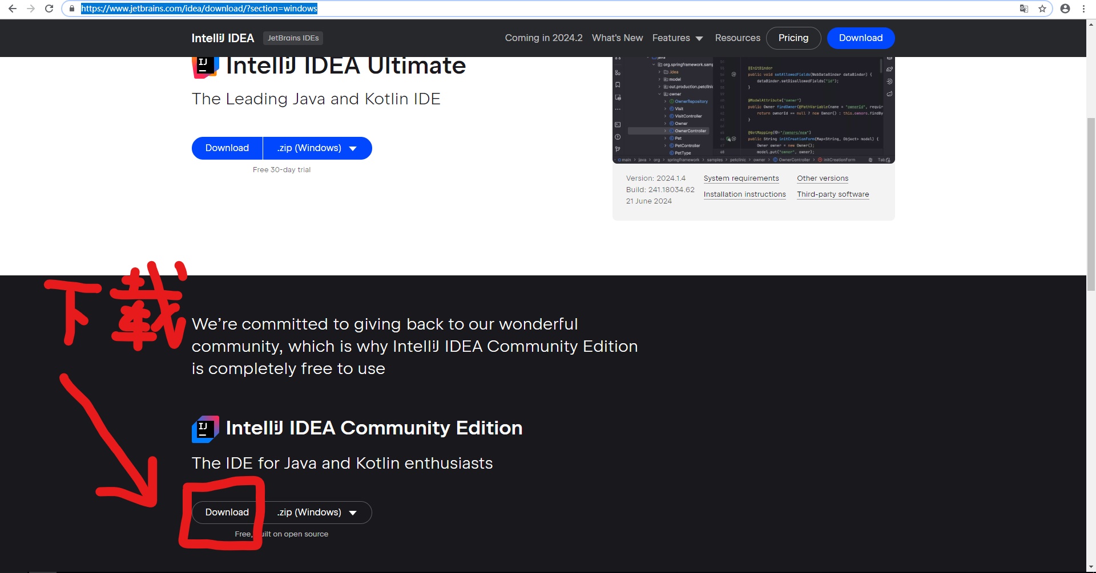Open the Resources menu item
The width and height of the screenshot is (1096, 573).
coord(738,38)
